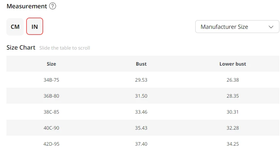Switch units to CM
Viewport: 280px width, 153px height.
click(15, 27)
